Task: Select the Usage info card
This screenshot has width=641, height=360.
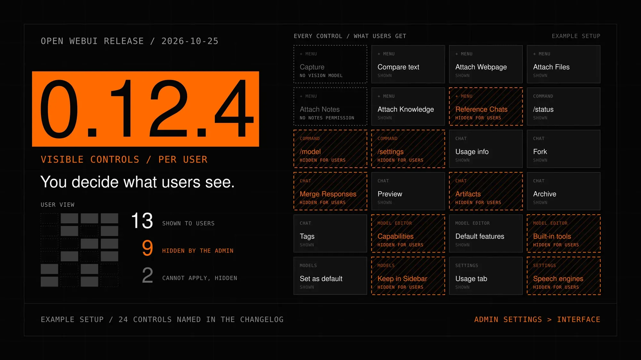Action: [x=486, y=149]
